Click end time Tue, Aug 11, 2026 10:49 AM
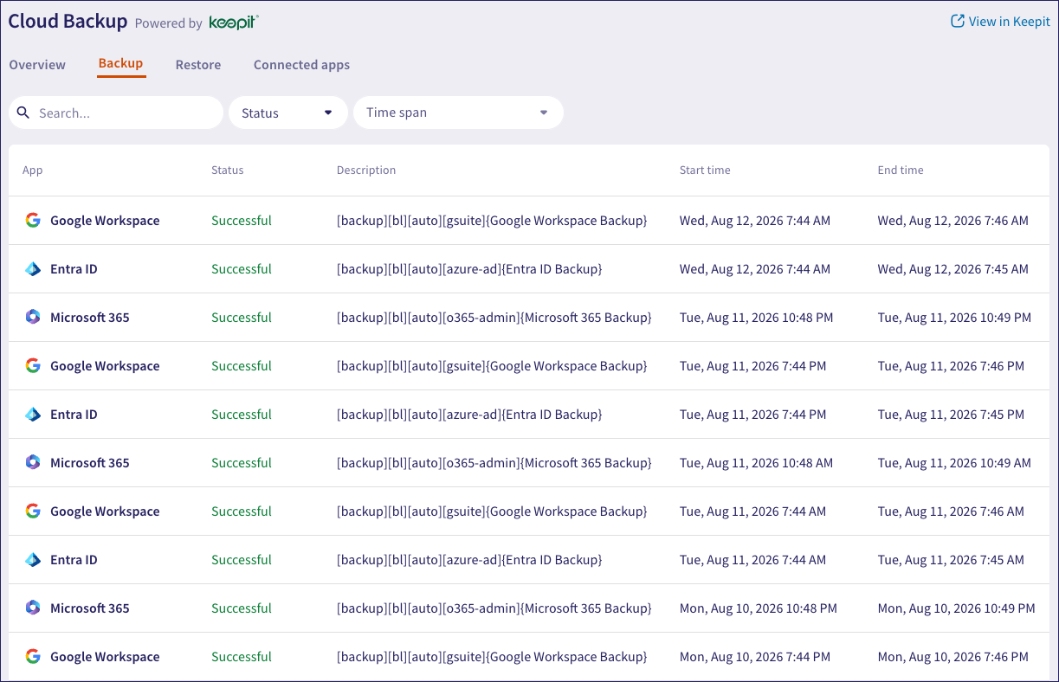 (955, 463)
